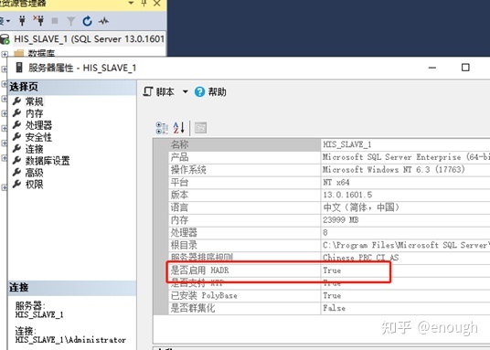Select the 数据库设置 page
The image size is (490, 350).
click(48, 161)
